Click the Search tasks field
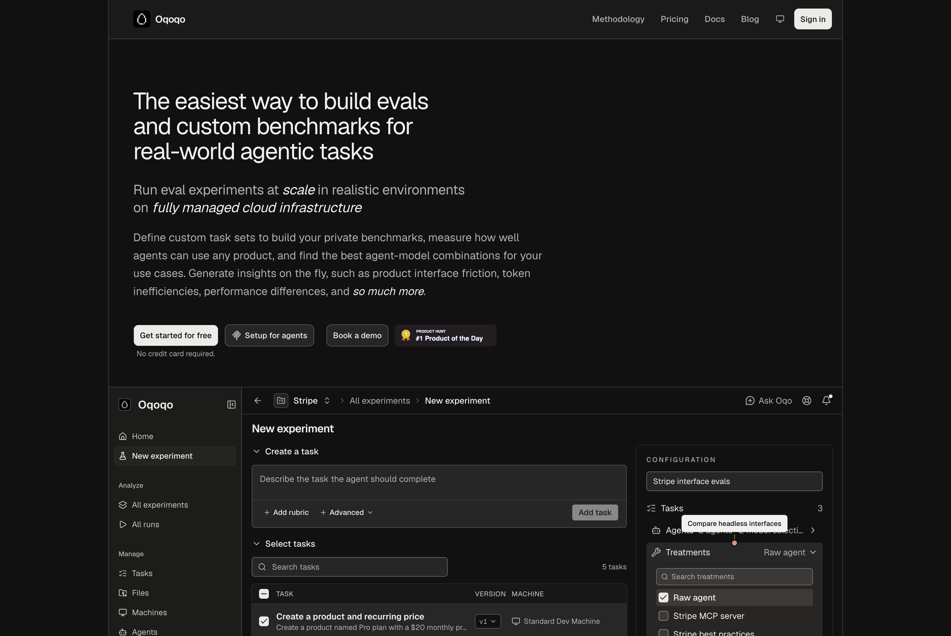 pos(350,567)
